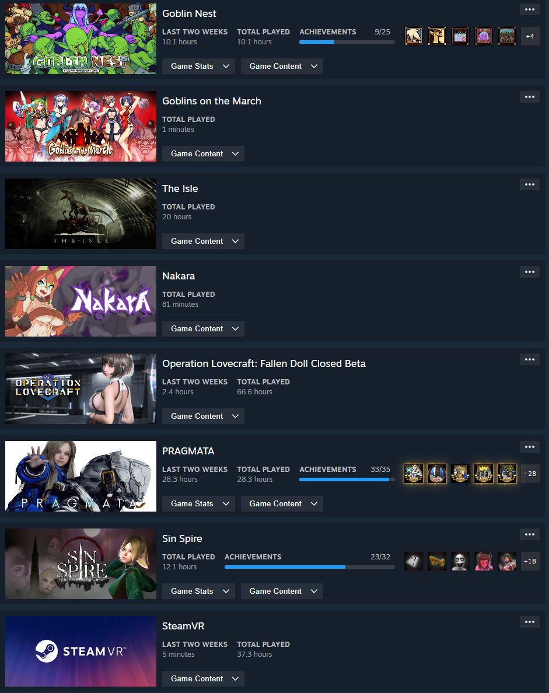Open the ellipsis menu for PRAGMATA

point(530,447)
